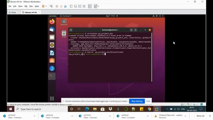Open the Terminal app menu in top bar

66,16
